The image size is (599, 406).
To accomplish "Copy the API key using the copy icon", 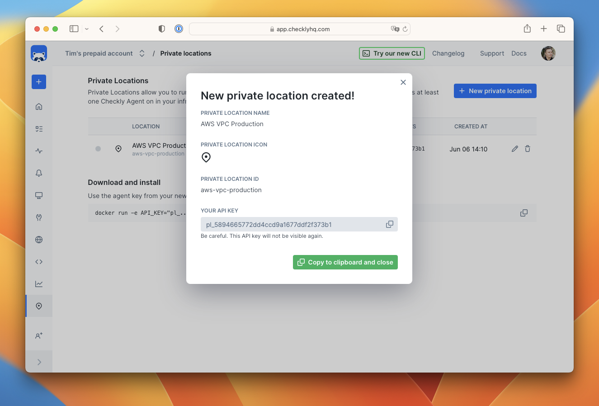I will click(x=389, y=224).
